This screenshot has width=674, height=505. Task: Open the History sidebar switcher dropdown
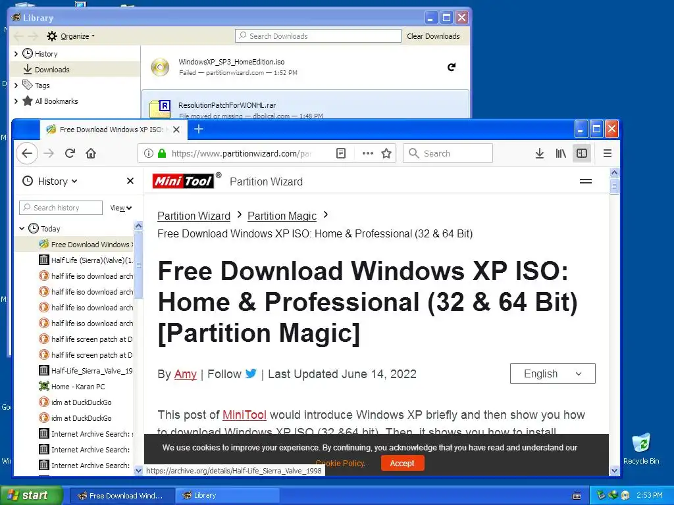(50, 181)
